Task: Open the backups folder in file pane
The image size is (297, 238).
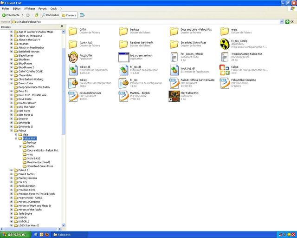Action: point(123,31)
